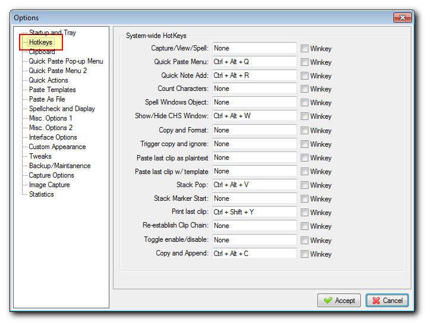Focus the Count Characters hotkey field

pos(254,89)
